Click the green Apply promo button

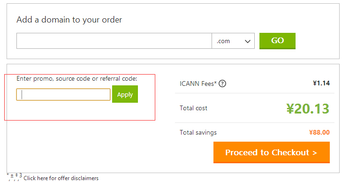(x=125, y=94)
